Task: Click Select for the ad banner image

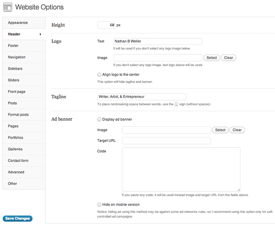Action: tap(220, 130)
